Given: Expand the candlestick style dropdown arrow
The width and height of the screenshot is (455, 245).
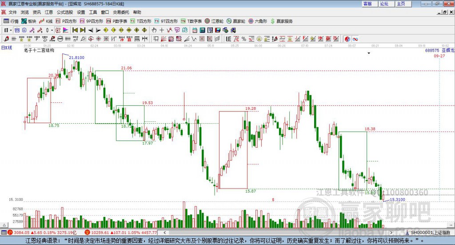Looking at the screenshot, I should tap(52, 30).
